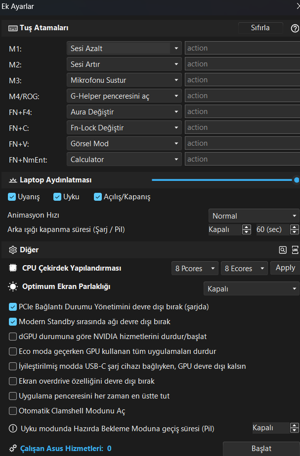Click the CPU chip icon
Viewport: 300px width, 456px height.
13,268
